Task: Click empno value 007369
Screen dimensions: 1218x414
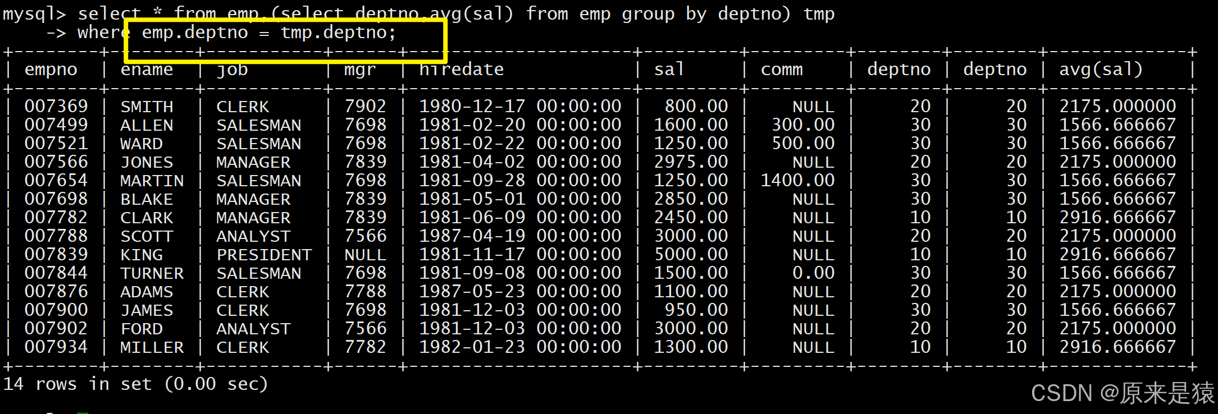Action: 56,107
